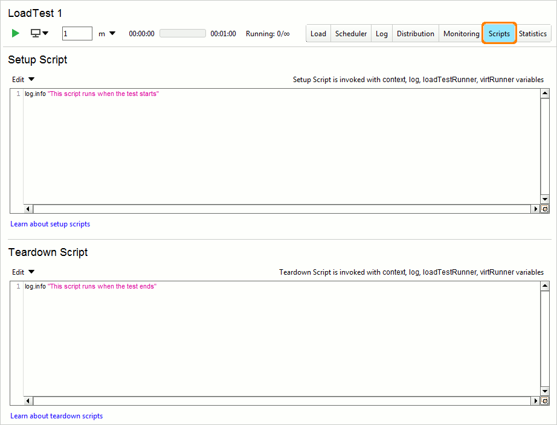Click the monitor display icon in the toolbar

(x=36, y=33)
